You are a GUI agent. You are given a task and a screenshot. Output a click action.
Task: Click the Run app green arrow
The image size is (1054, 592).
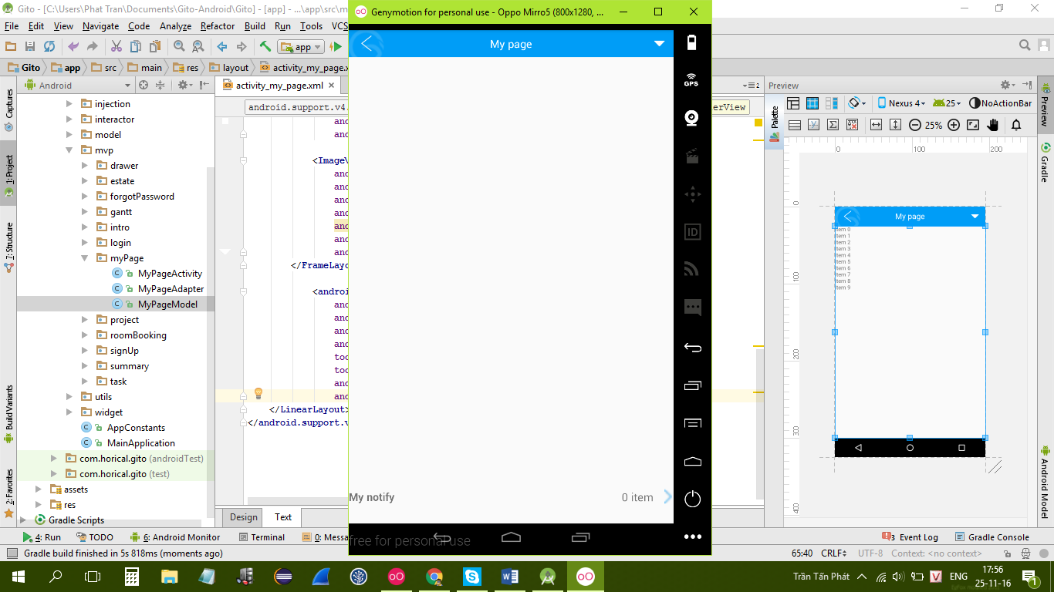[x=336, y=46]
